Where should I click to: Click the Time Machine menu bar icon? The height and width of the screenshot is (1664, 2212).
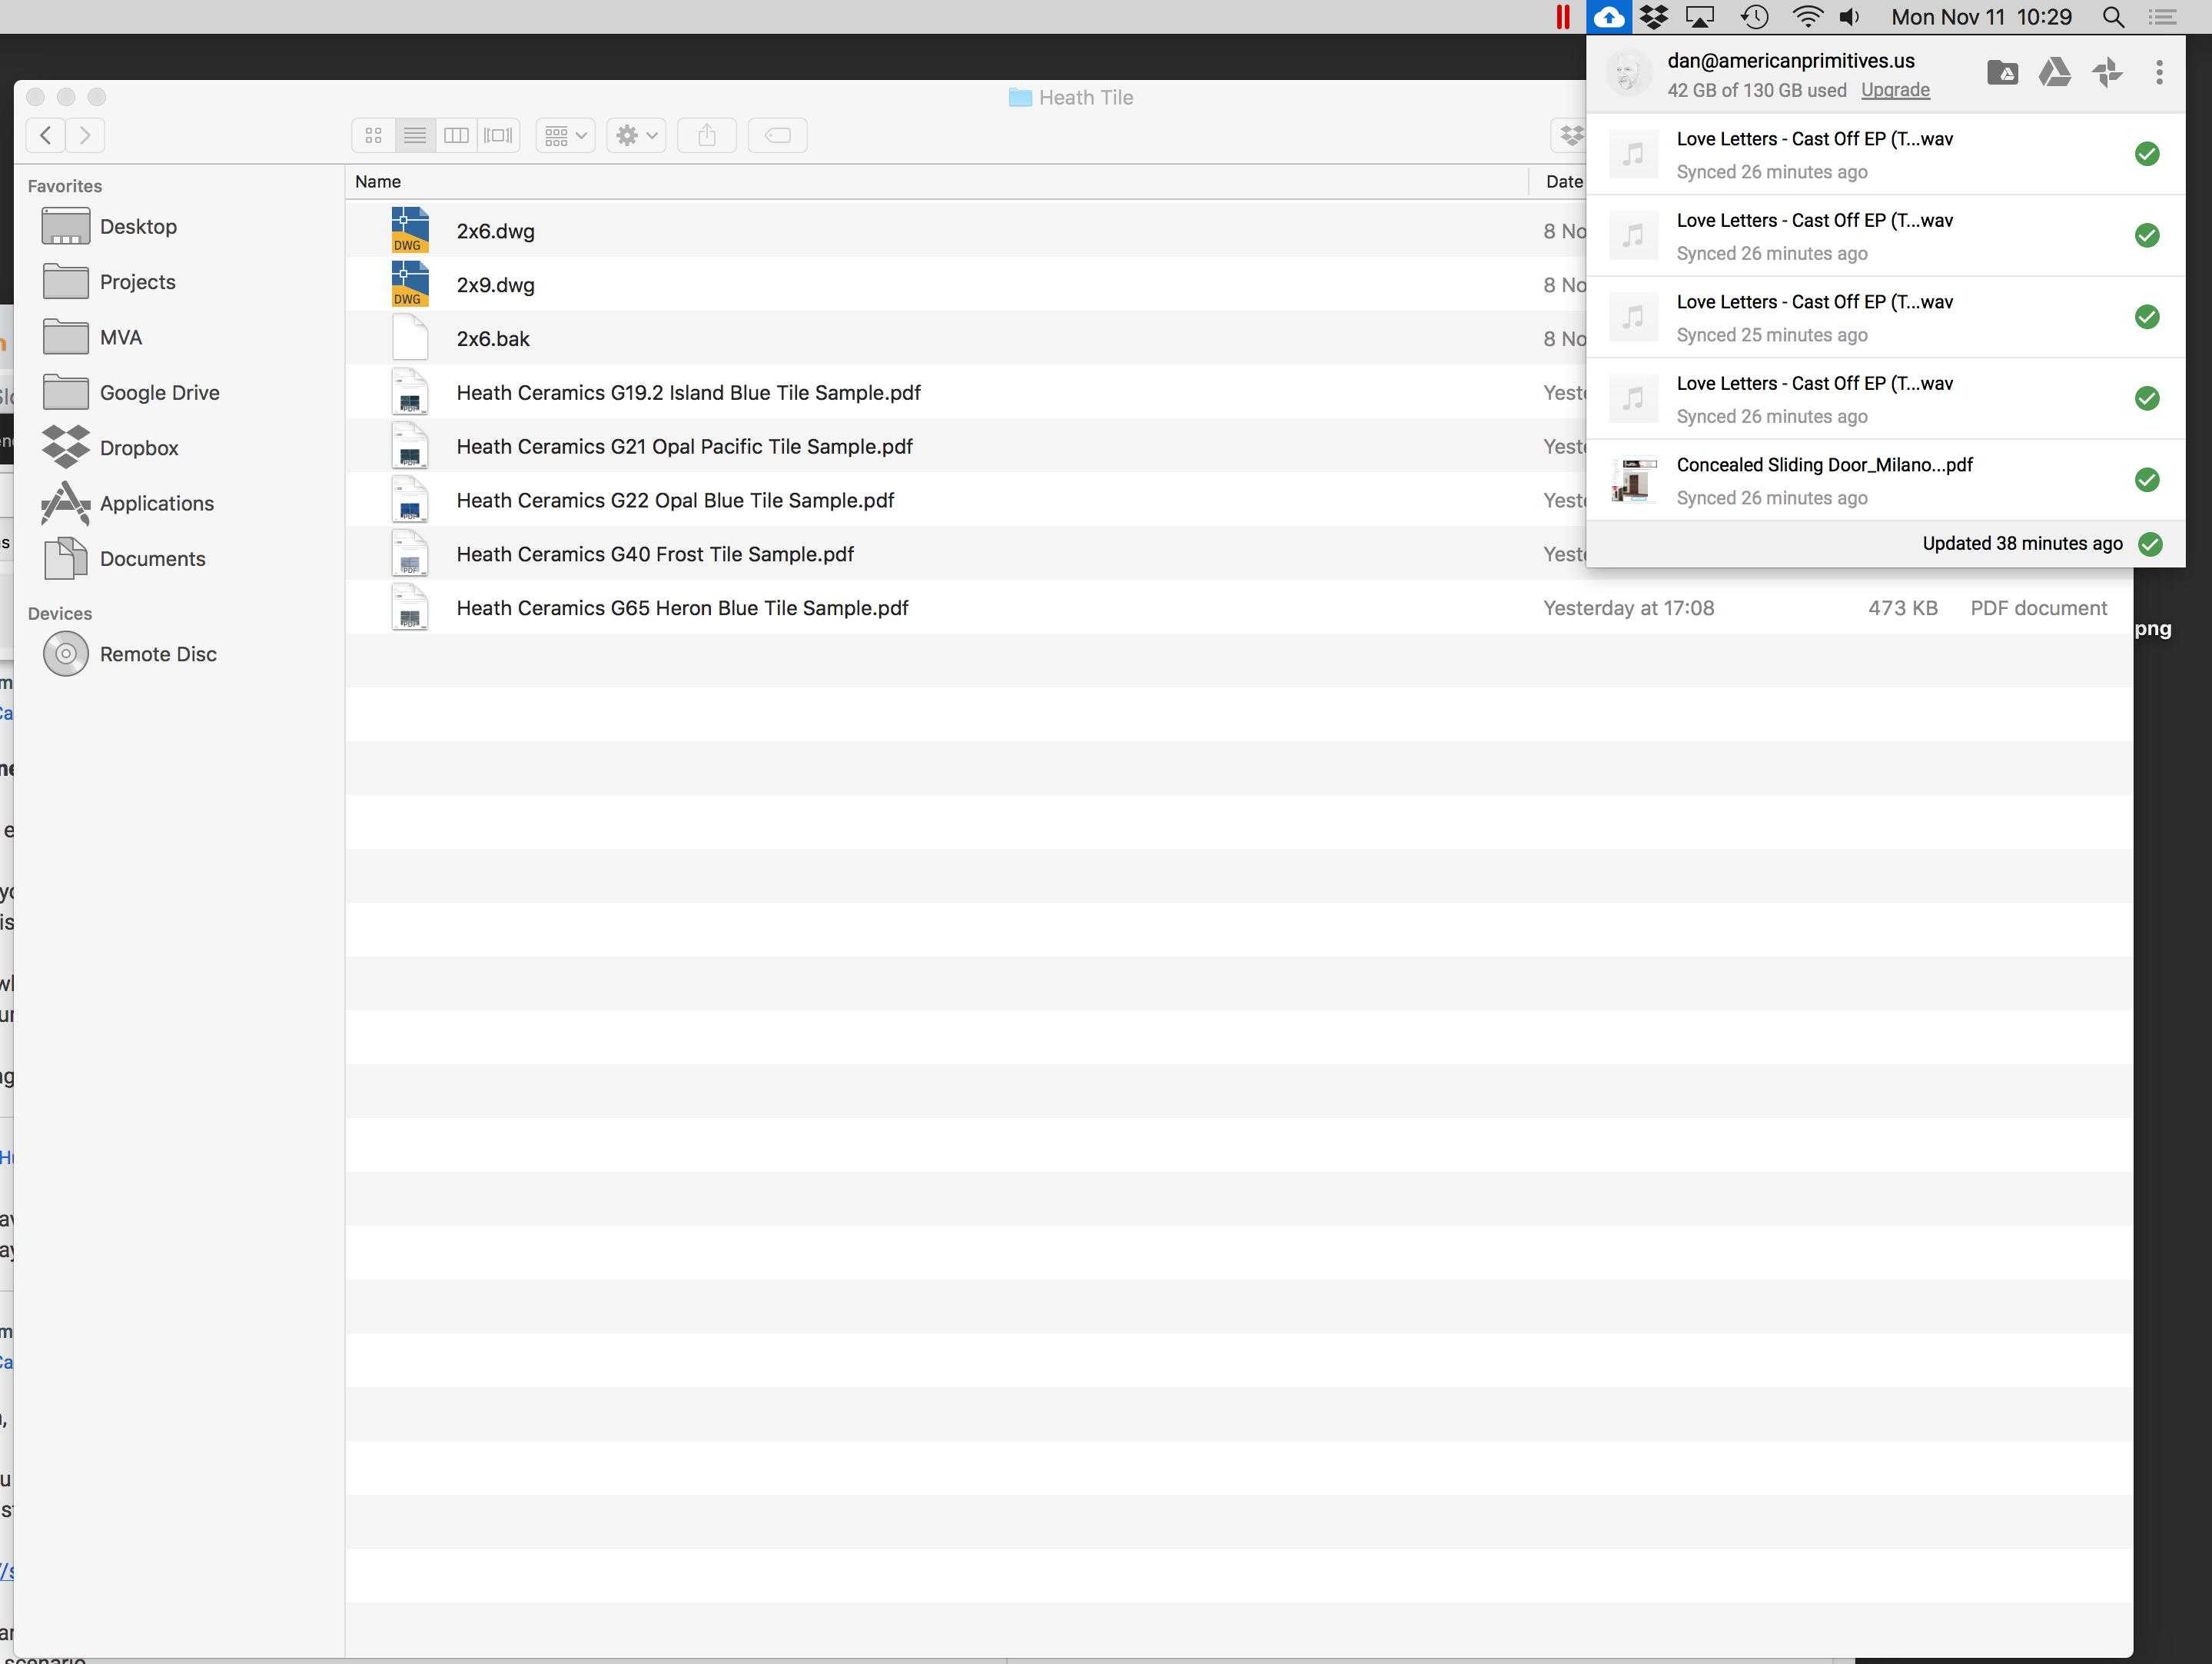click(1749, 18)
